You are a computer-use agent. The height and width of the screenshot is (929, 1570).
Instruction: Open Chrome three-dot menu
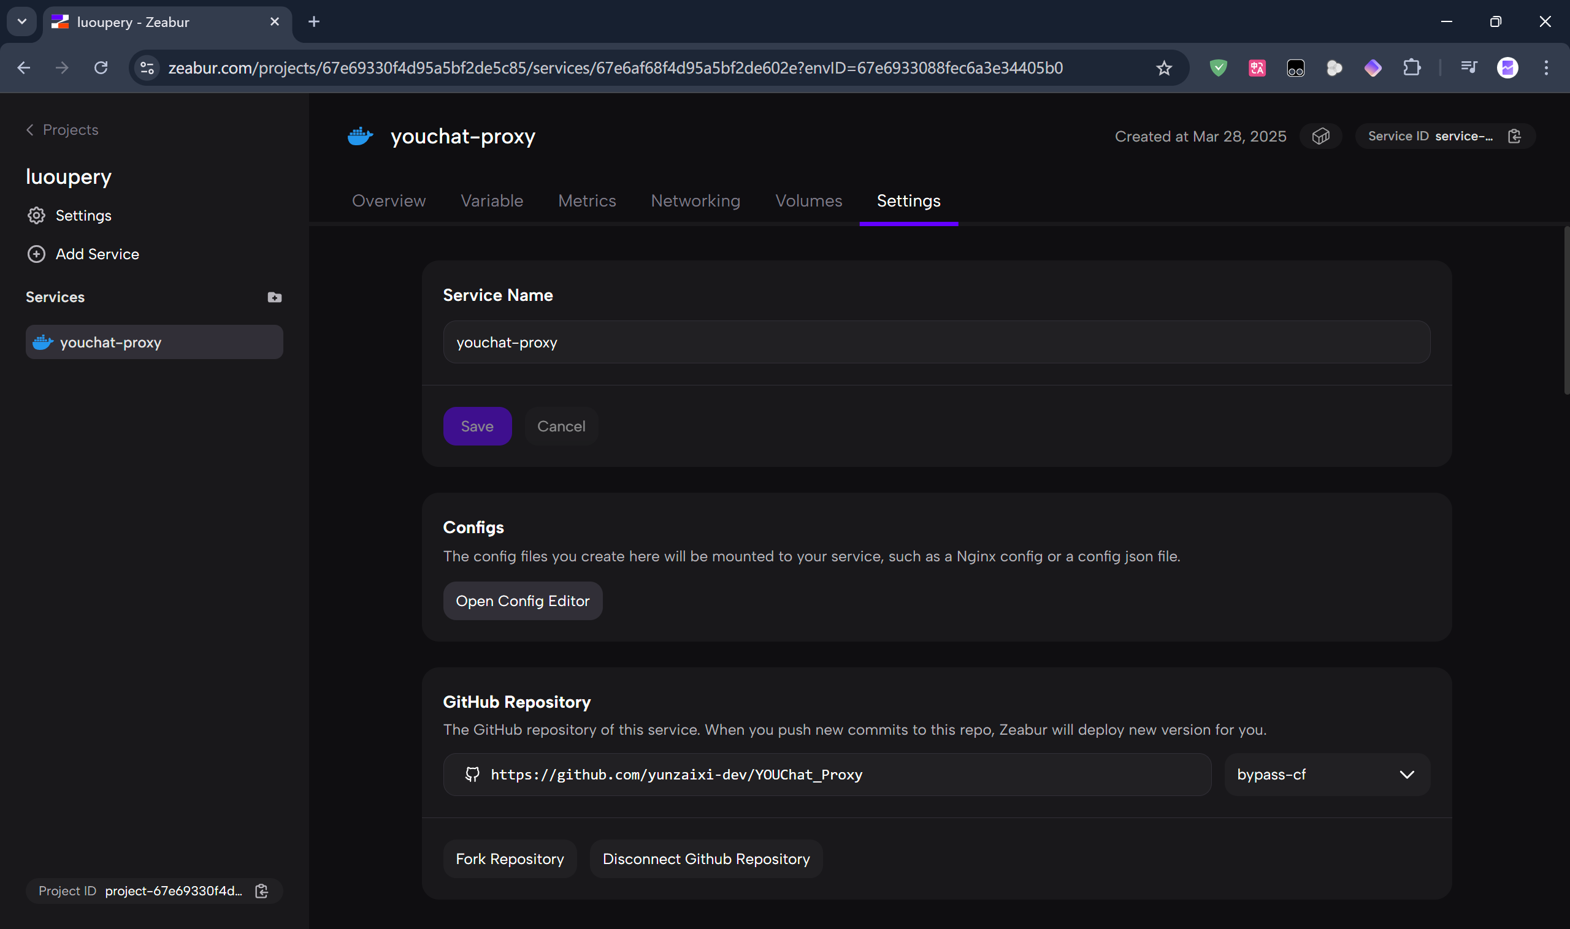[1545, 67]
